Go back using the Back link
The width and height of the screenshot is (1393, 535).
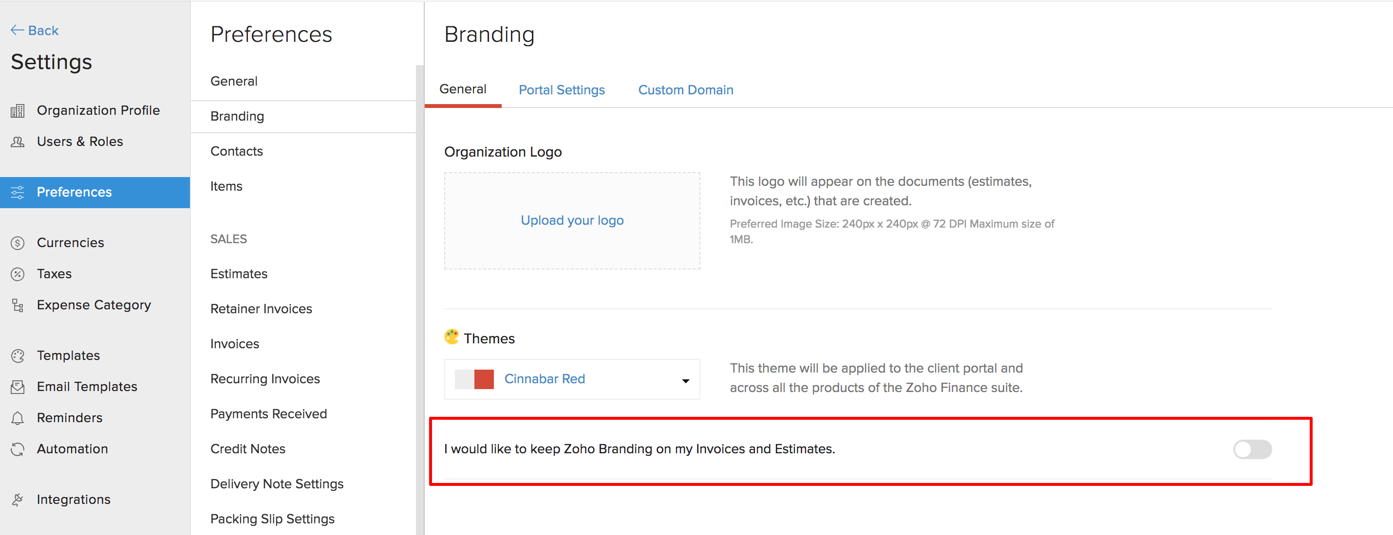tap(35, 30)
